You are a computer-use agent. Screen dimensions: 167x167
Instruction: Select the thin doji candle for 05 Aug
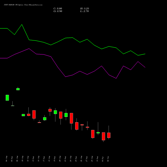[13, 106]
